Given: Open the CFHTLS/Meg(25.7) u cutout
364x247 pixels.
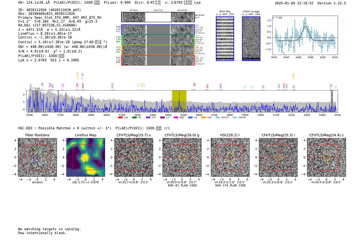Looking at the screenshot, I should (134, 157).
